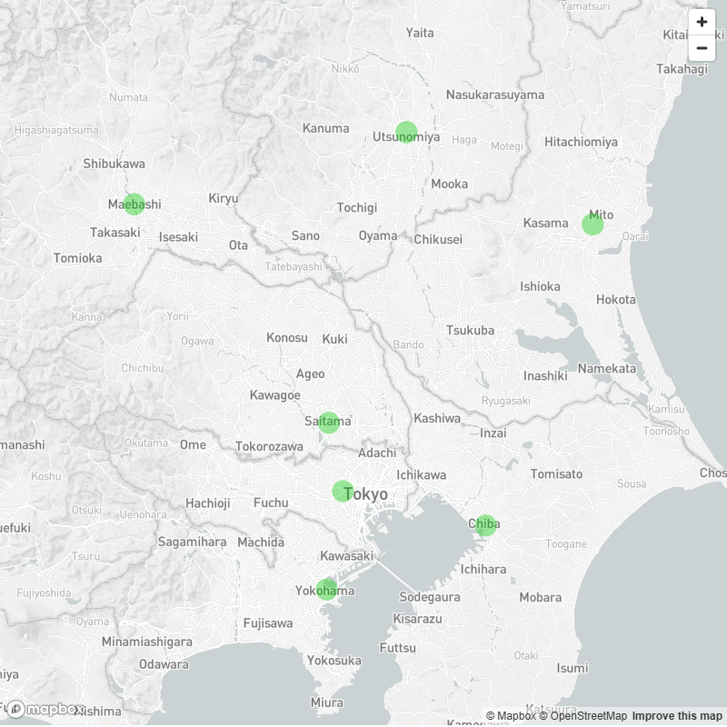
Task: Click the Yokosuka city label
Action: pyautogui.click(x=334, y=661)
